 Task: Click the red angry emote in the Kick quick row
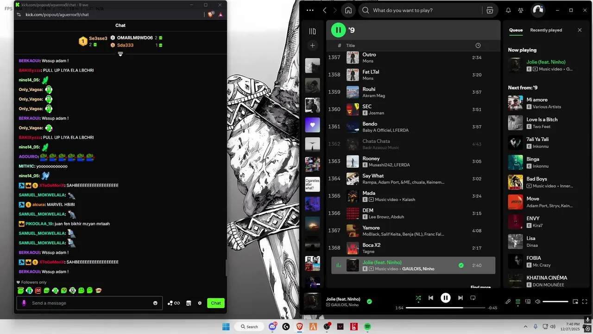click(x=38, y=290)
